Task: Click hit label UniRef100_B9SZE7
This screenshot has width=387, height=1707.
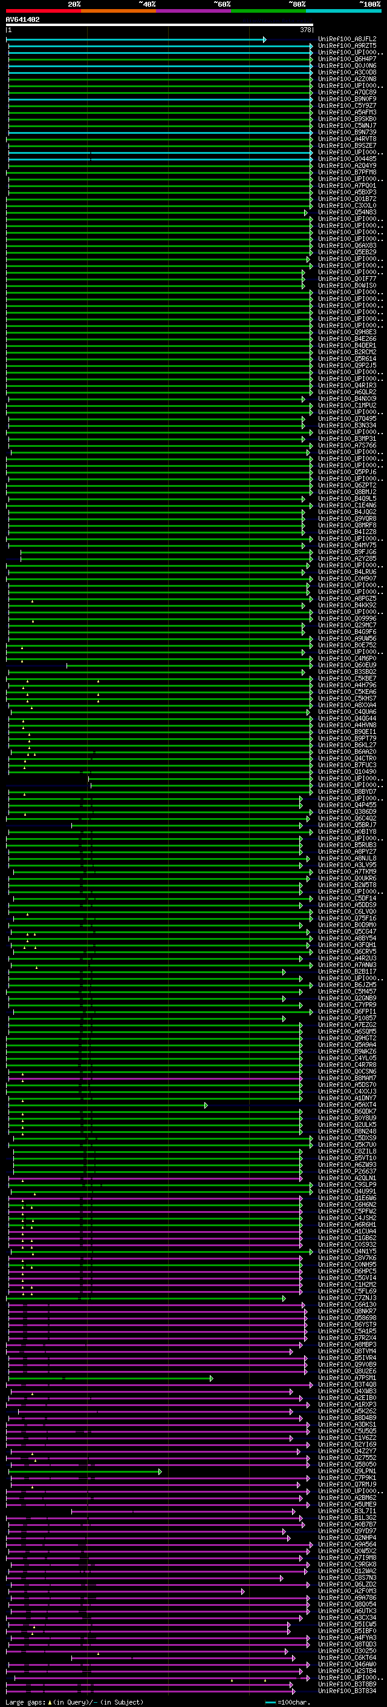Action: tap(347, 146)
